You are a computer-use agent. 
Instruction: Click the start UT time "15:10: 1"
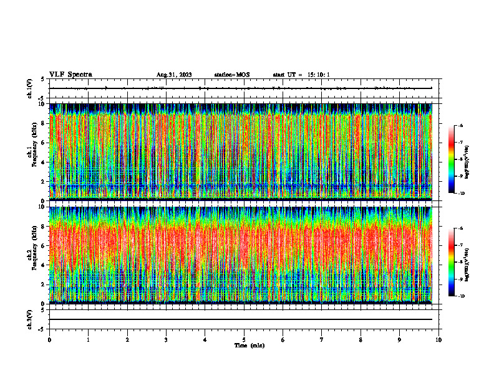319,75
